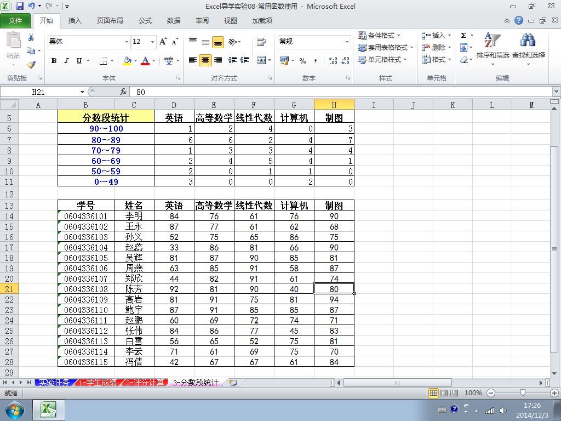Toggle bottom vertical alignment
The height and width of the screenshot is (421, 561).
(x=218, y=42)
